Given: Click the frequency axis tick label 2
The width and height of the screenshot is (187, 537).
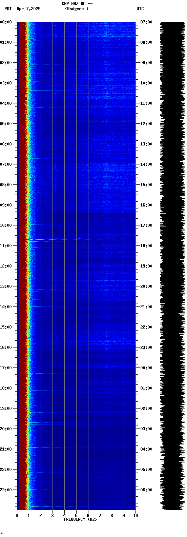Looking at the screenshot, I should pos(41,516).
